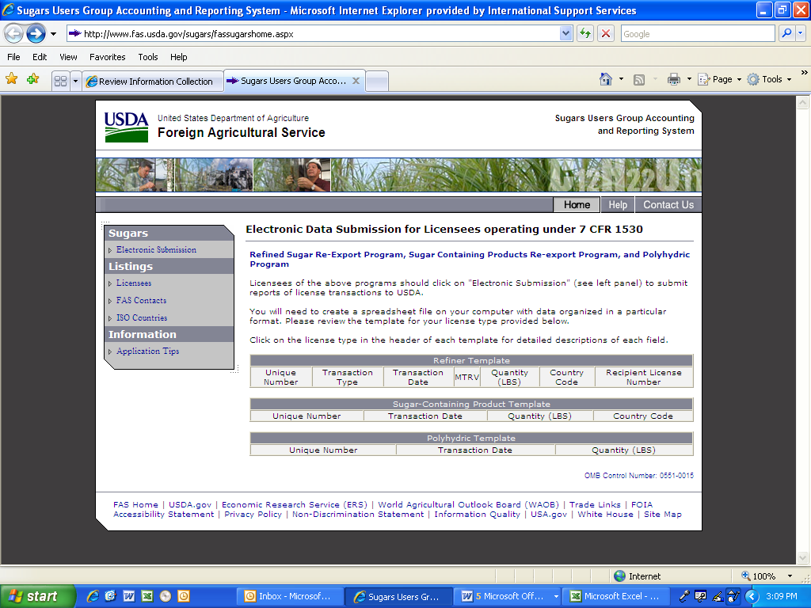The image size is (811, 608).
Task: Launch Excel from Quick Launch icons
Action: [147, 596]
